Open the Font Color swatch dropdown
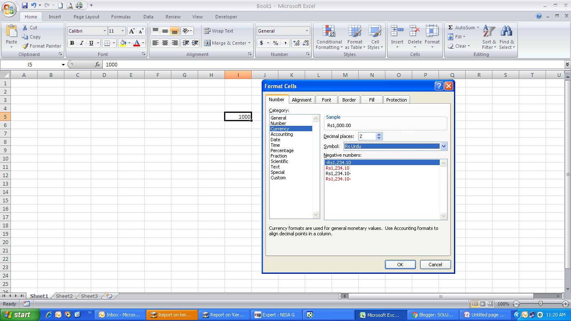Image resolution: width=571 pixels, height=321 pixels. coord(143,43)
